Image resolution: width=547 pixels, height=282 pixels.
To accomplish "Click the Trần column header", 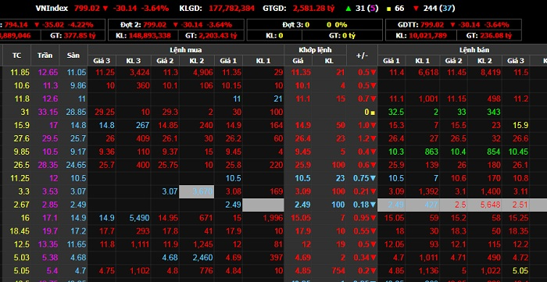I will pyautogui.click(x=45, y=55).
